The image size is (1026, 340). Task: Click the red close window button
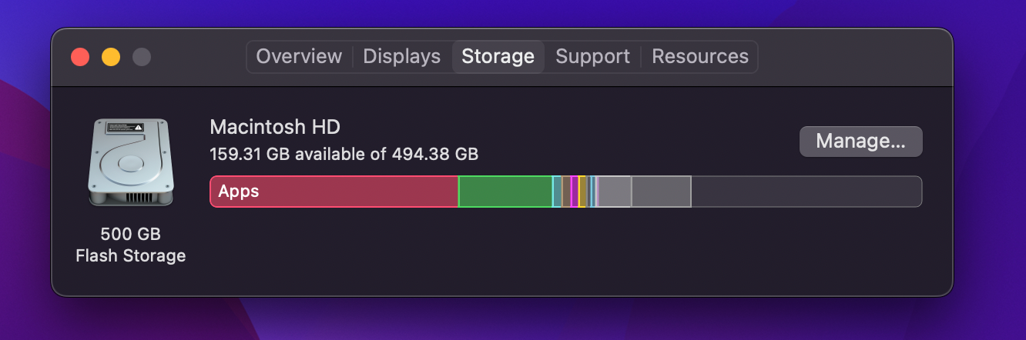(80, 57)
